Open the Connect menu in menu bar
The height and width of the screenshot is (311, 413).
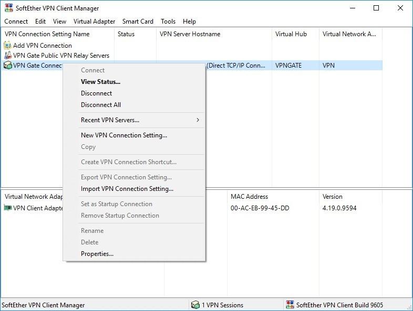[16, 22]
